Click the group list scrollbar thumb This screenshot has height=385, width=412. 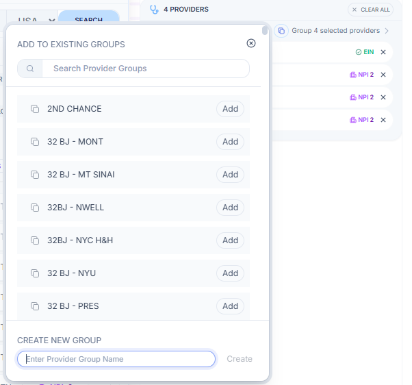[265, 31]
